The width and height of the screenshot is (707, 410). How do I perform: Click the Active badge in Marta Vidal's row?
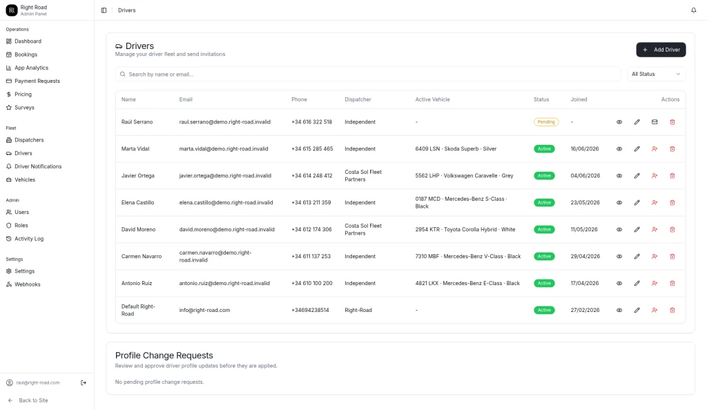pos(544,148)
